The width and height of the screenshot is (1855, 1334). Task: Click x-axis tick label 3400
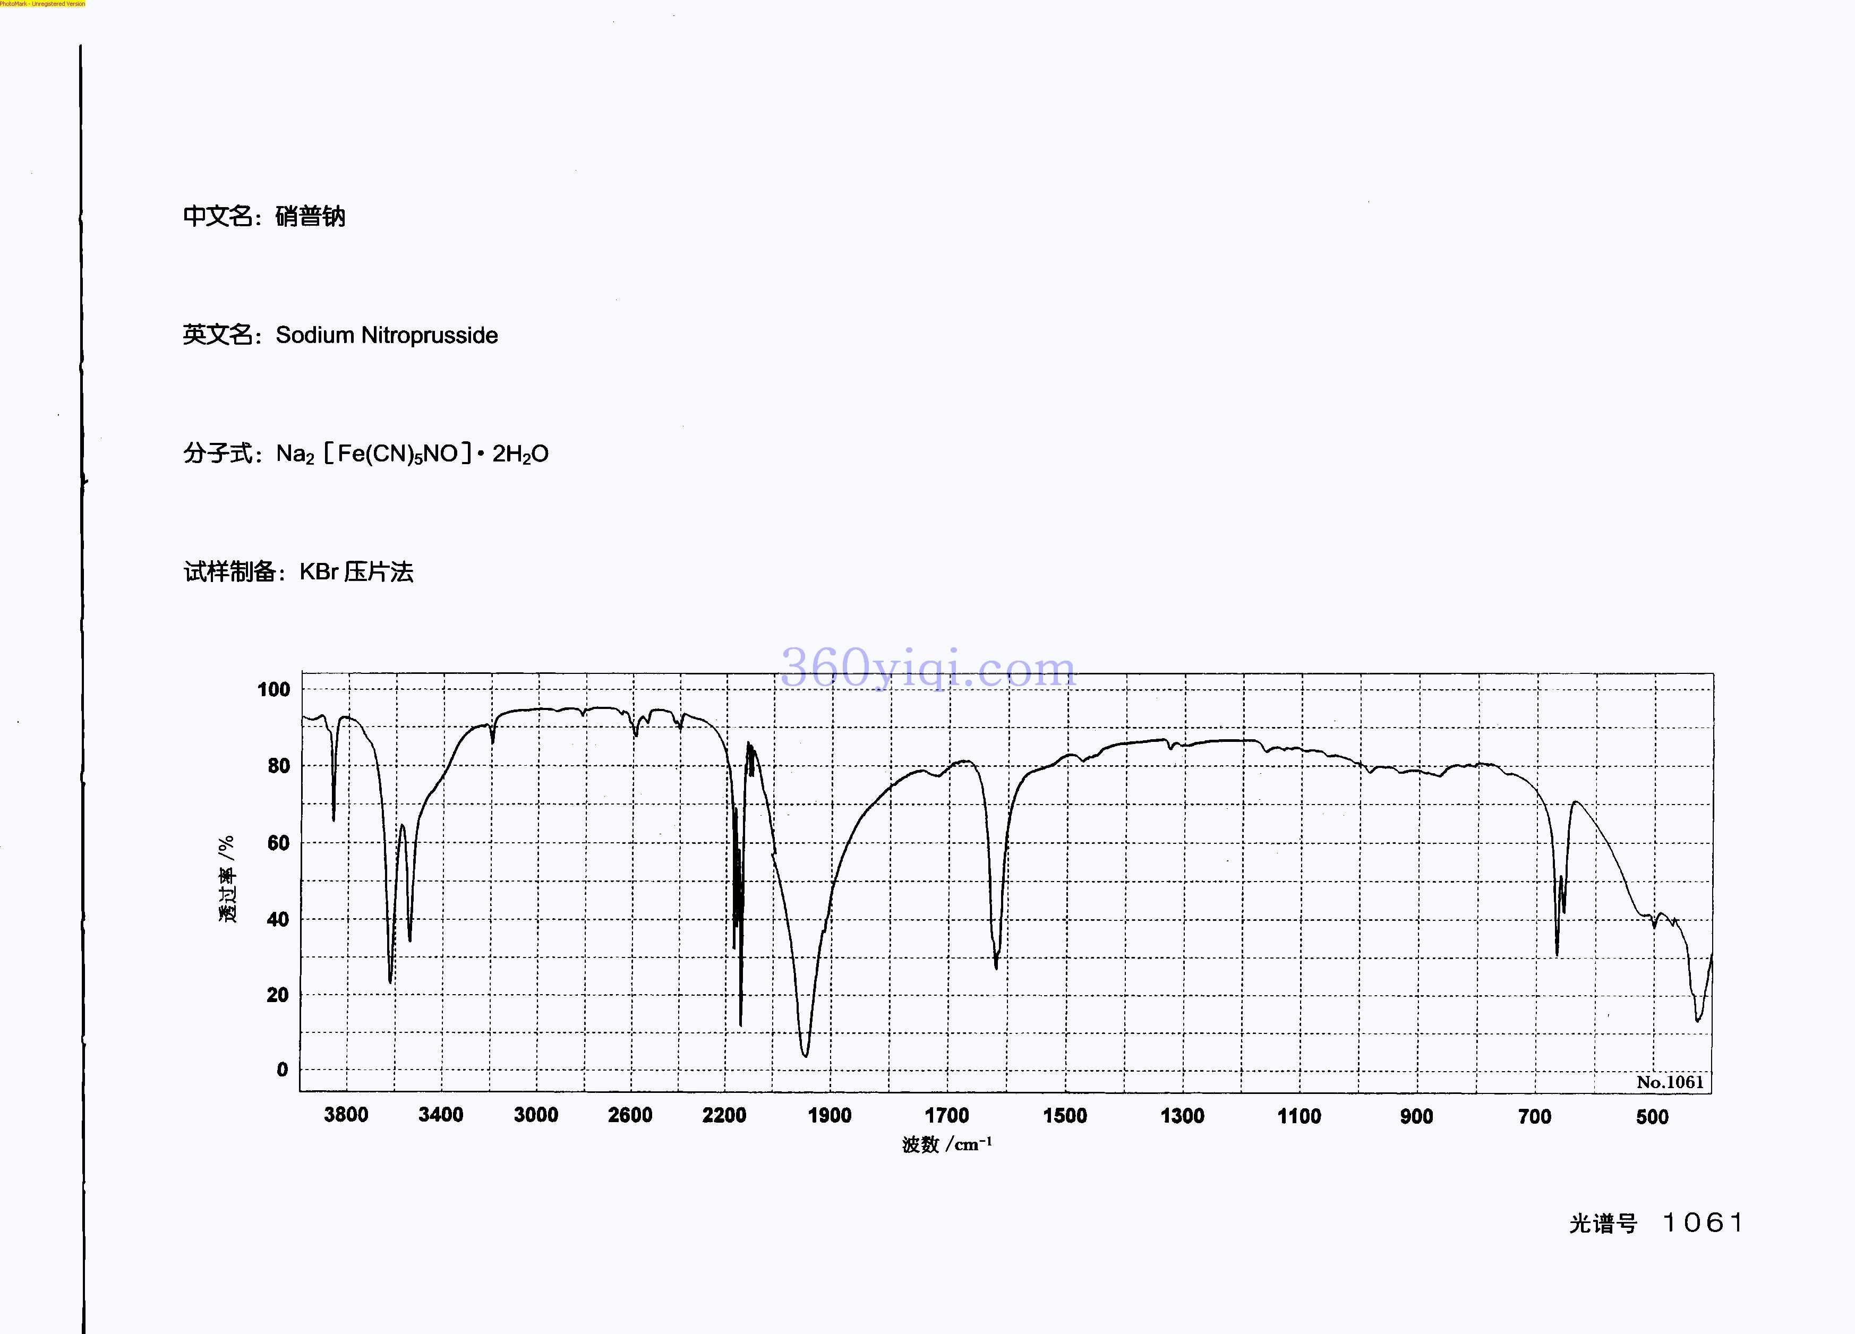tap(441, 1115)
